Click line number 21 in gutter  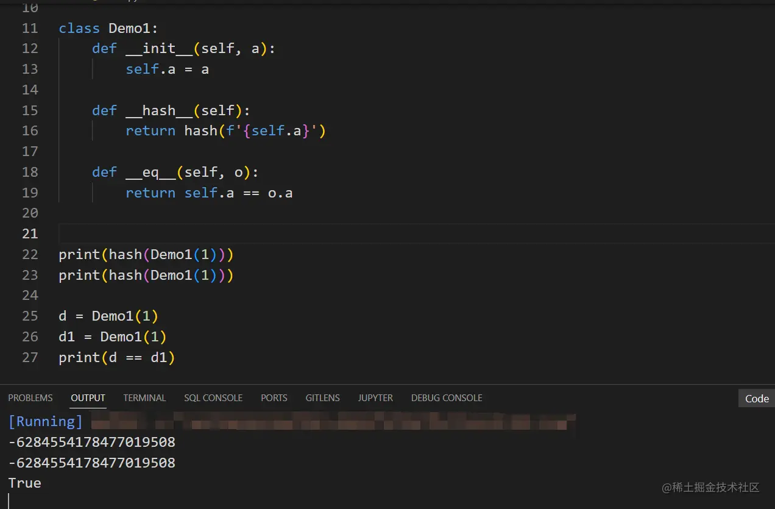(x=30, y=233)
